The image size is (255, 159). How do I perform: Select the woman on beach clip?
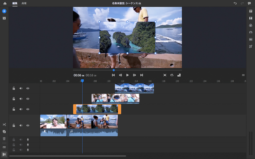(x=53, y=122)
